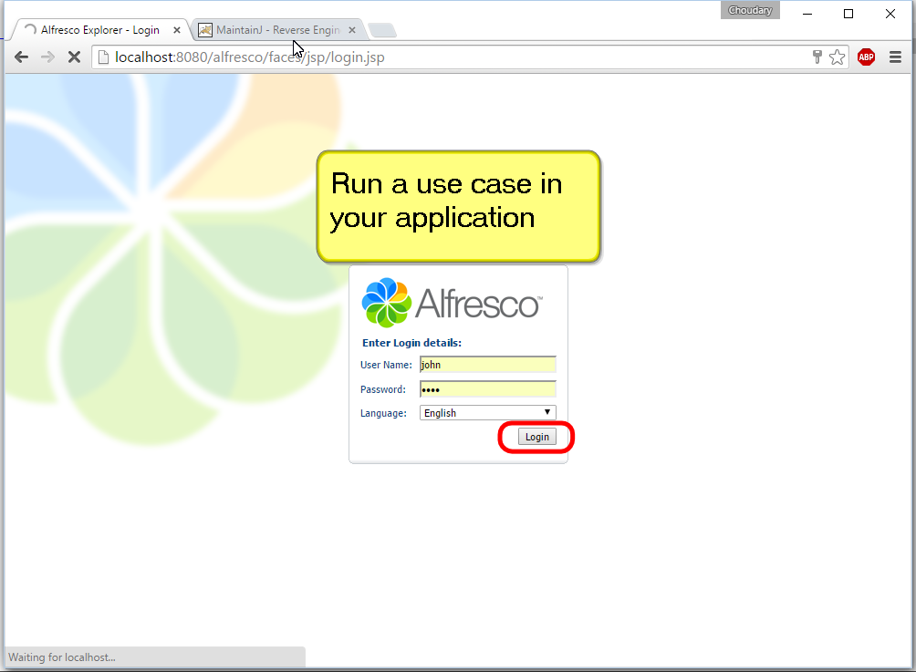
Task: Focus the Password field
Action: point(487,389)
